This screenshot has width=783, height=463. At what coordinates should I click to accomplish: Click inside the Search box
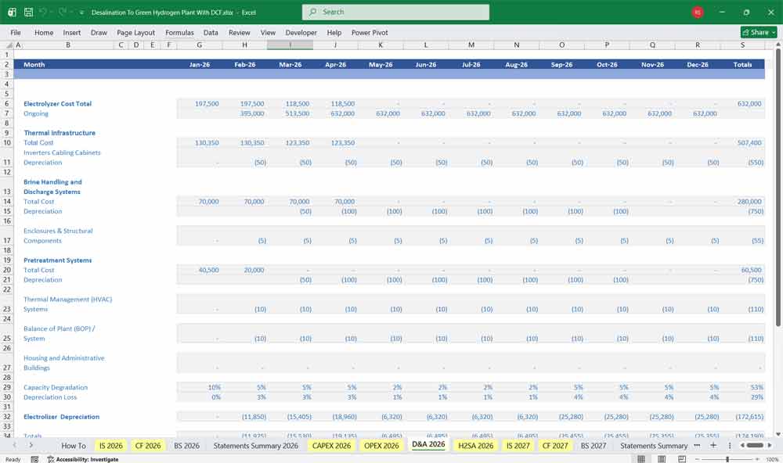395,12
